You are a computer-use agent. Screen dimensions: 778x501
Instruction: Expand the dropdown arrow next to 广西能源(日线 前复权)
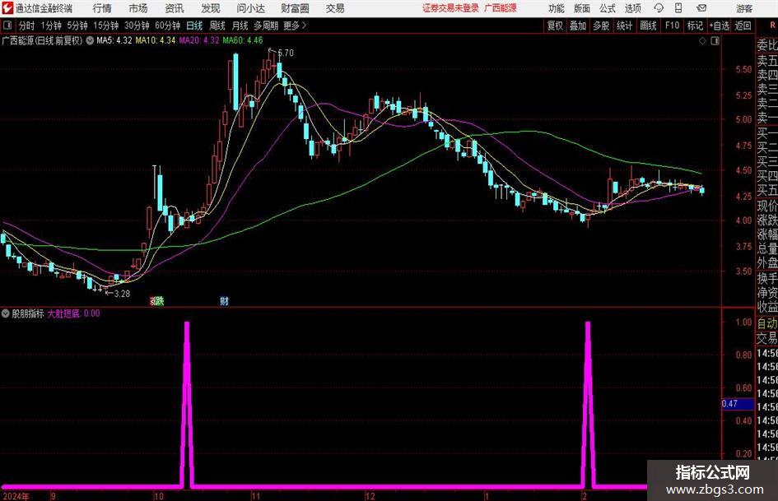pos(90,40)
